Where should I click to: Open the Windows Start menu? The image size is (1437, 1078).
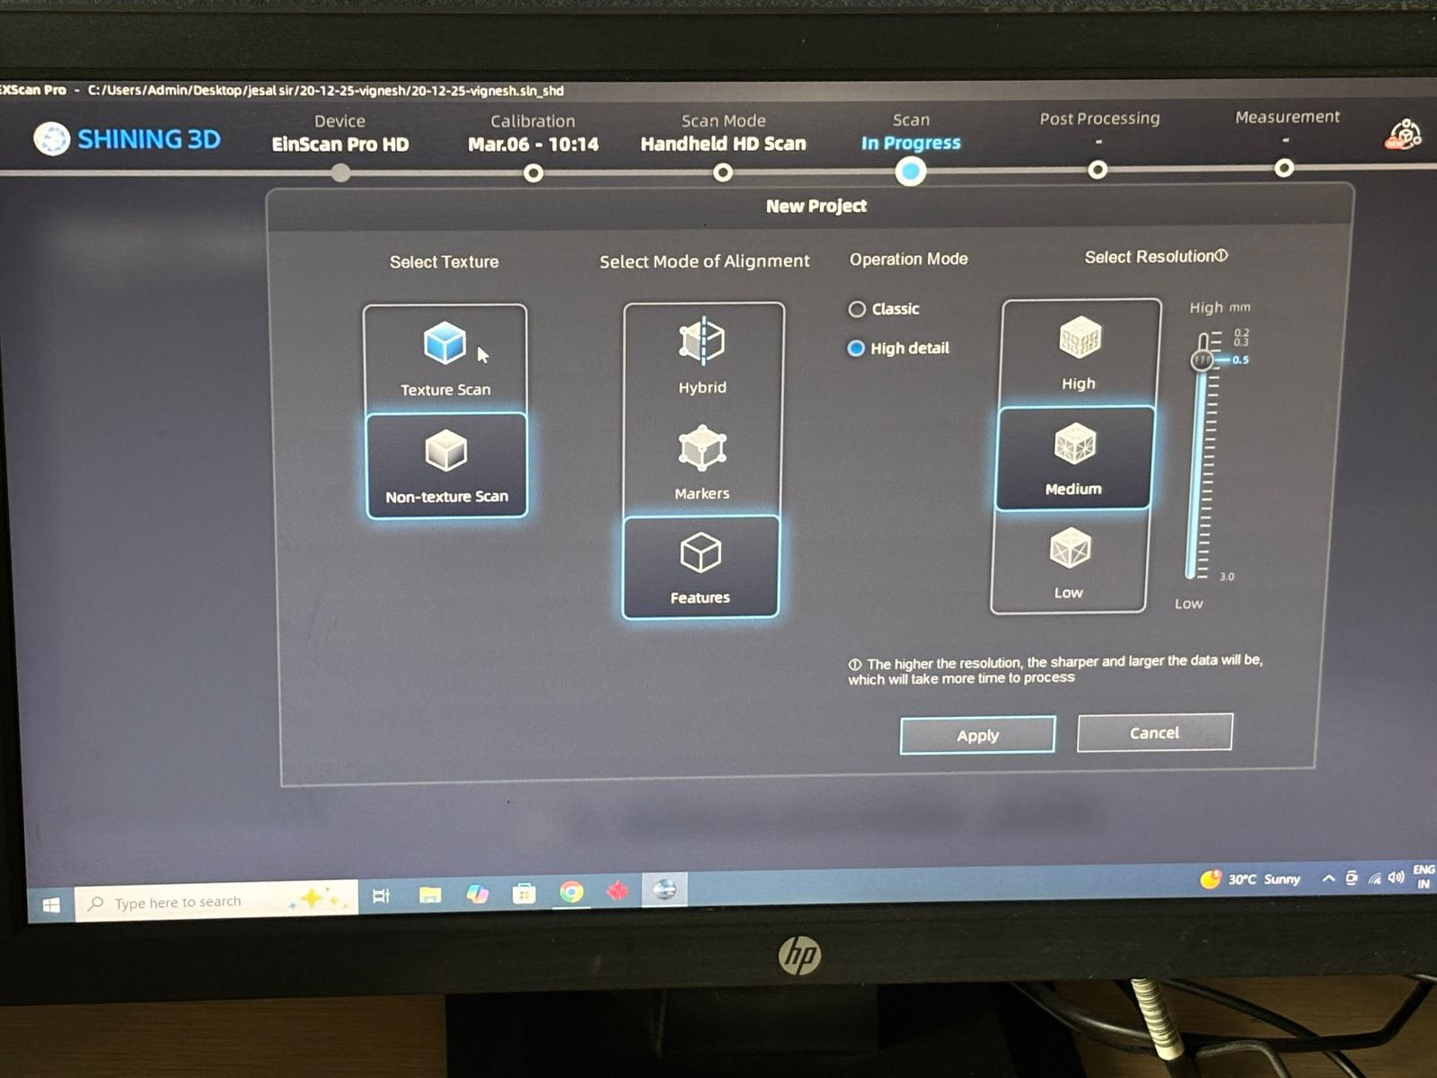(x=51, y=905)
